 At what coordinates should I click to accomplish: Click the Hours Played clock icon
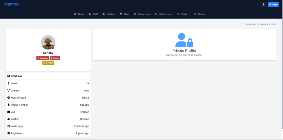point(8,98)
